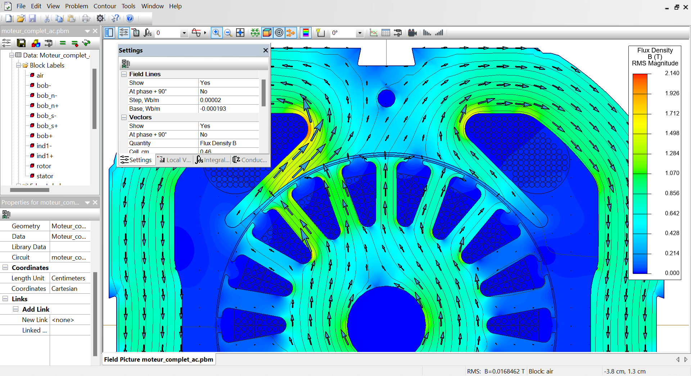The height and width of the screenshot is (376, 691).
Task: Select the rotor block label
Action: tap(44, 166)
